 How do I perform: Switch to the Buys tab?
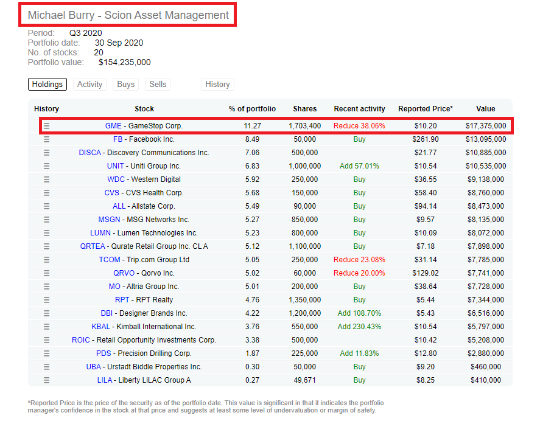coord(126,85)
